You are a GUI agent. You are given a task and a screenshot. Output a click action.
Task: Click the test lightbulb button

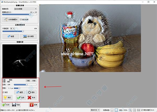(7, 98)
